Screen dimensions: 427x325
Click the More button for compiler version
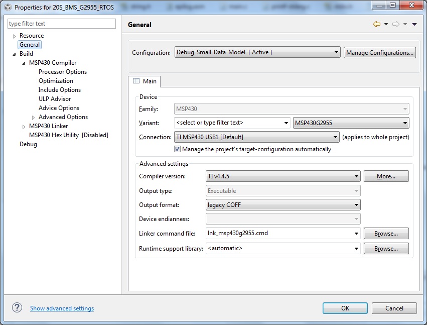(386, 176)
